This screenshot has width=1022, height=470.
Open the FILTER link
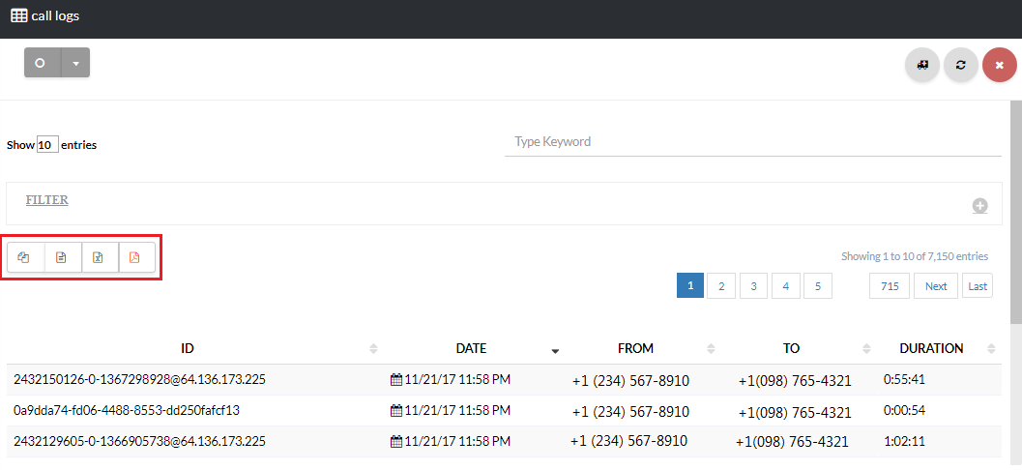coord(46,200)
